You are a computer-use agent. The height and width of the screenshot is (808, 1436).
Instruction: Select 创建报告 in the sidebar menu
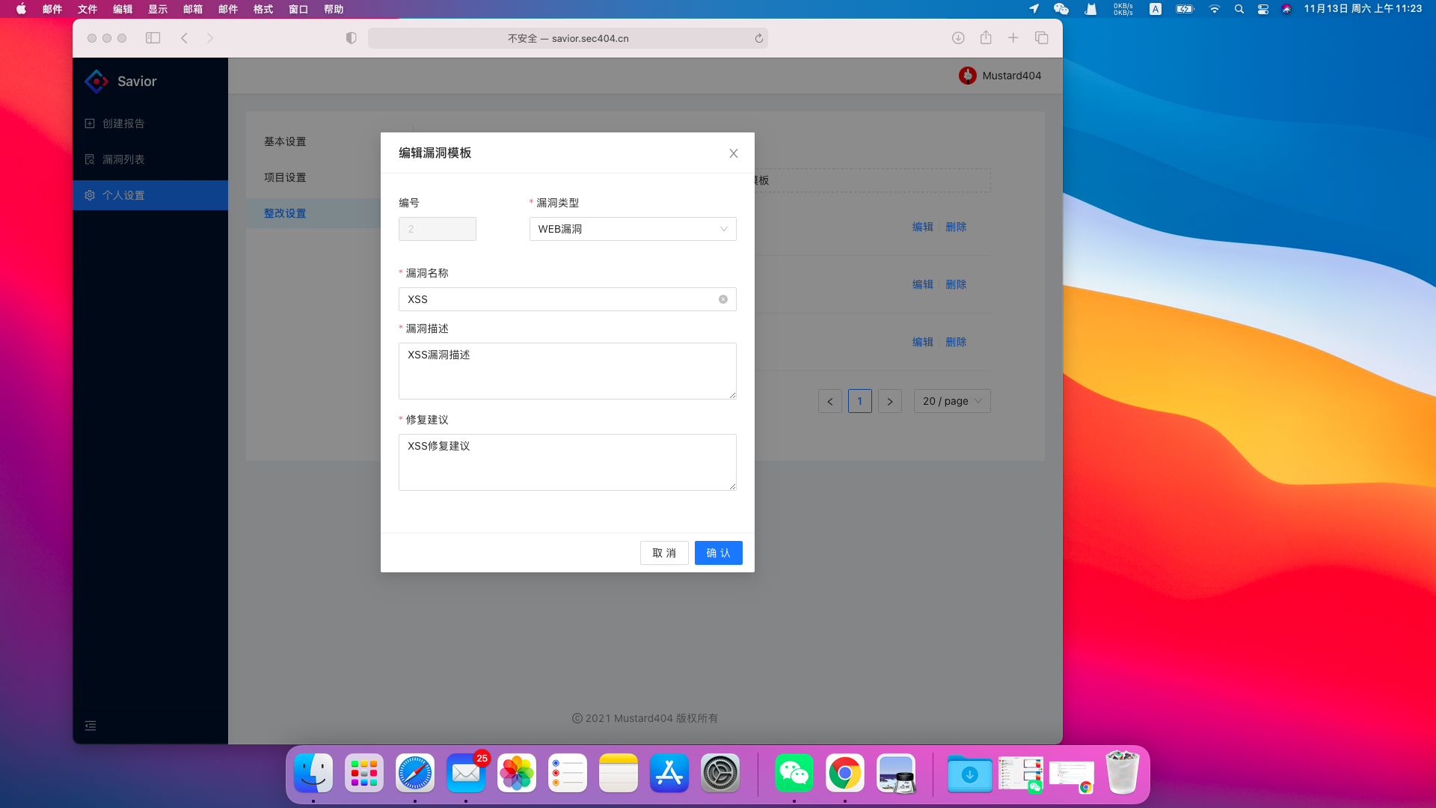pyautogui.click(x=123, y=123)
